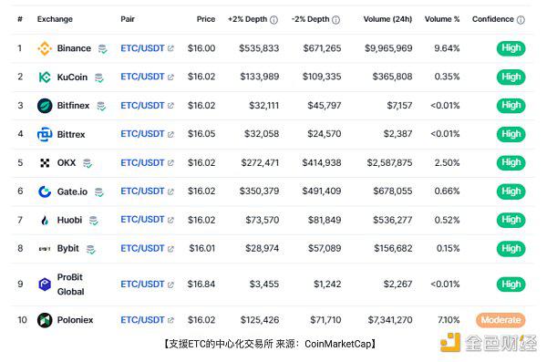Screen dimensions: 547x362
Task: Click the High confidence badge for Binance
Action: 511,48
